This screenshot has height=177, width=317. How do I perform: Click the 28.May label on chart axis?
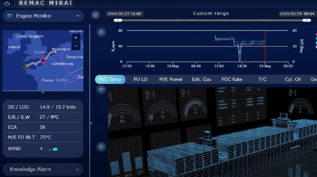click(173, 66)
